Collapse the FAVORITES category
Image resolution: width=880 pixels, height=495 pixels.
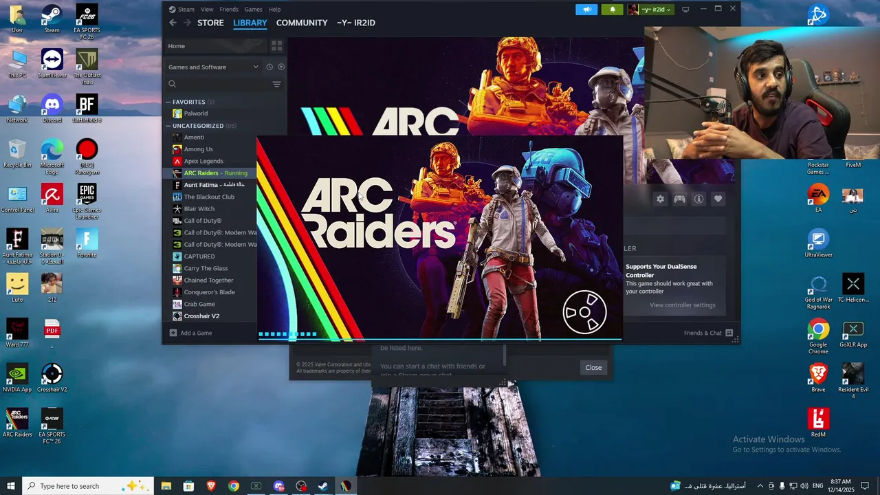coord(168,102)
